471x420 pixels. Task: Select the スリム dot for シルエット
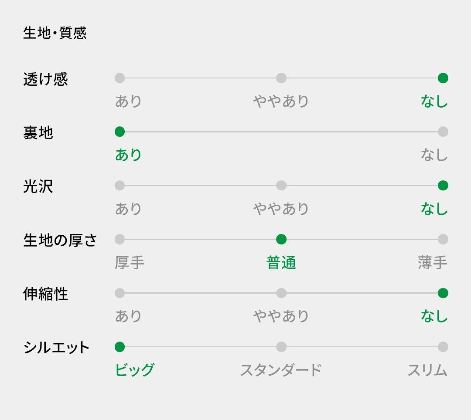tap(443, 347)
